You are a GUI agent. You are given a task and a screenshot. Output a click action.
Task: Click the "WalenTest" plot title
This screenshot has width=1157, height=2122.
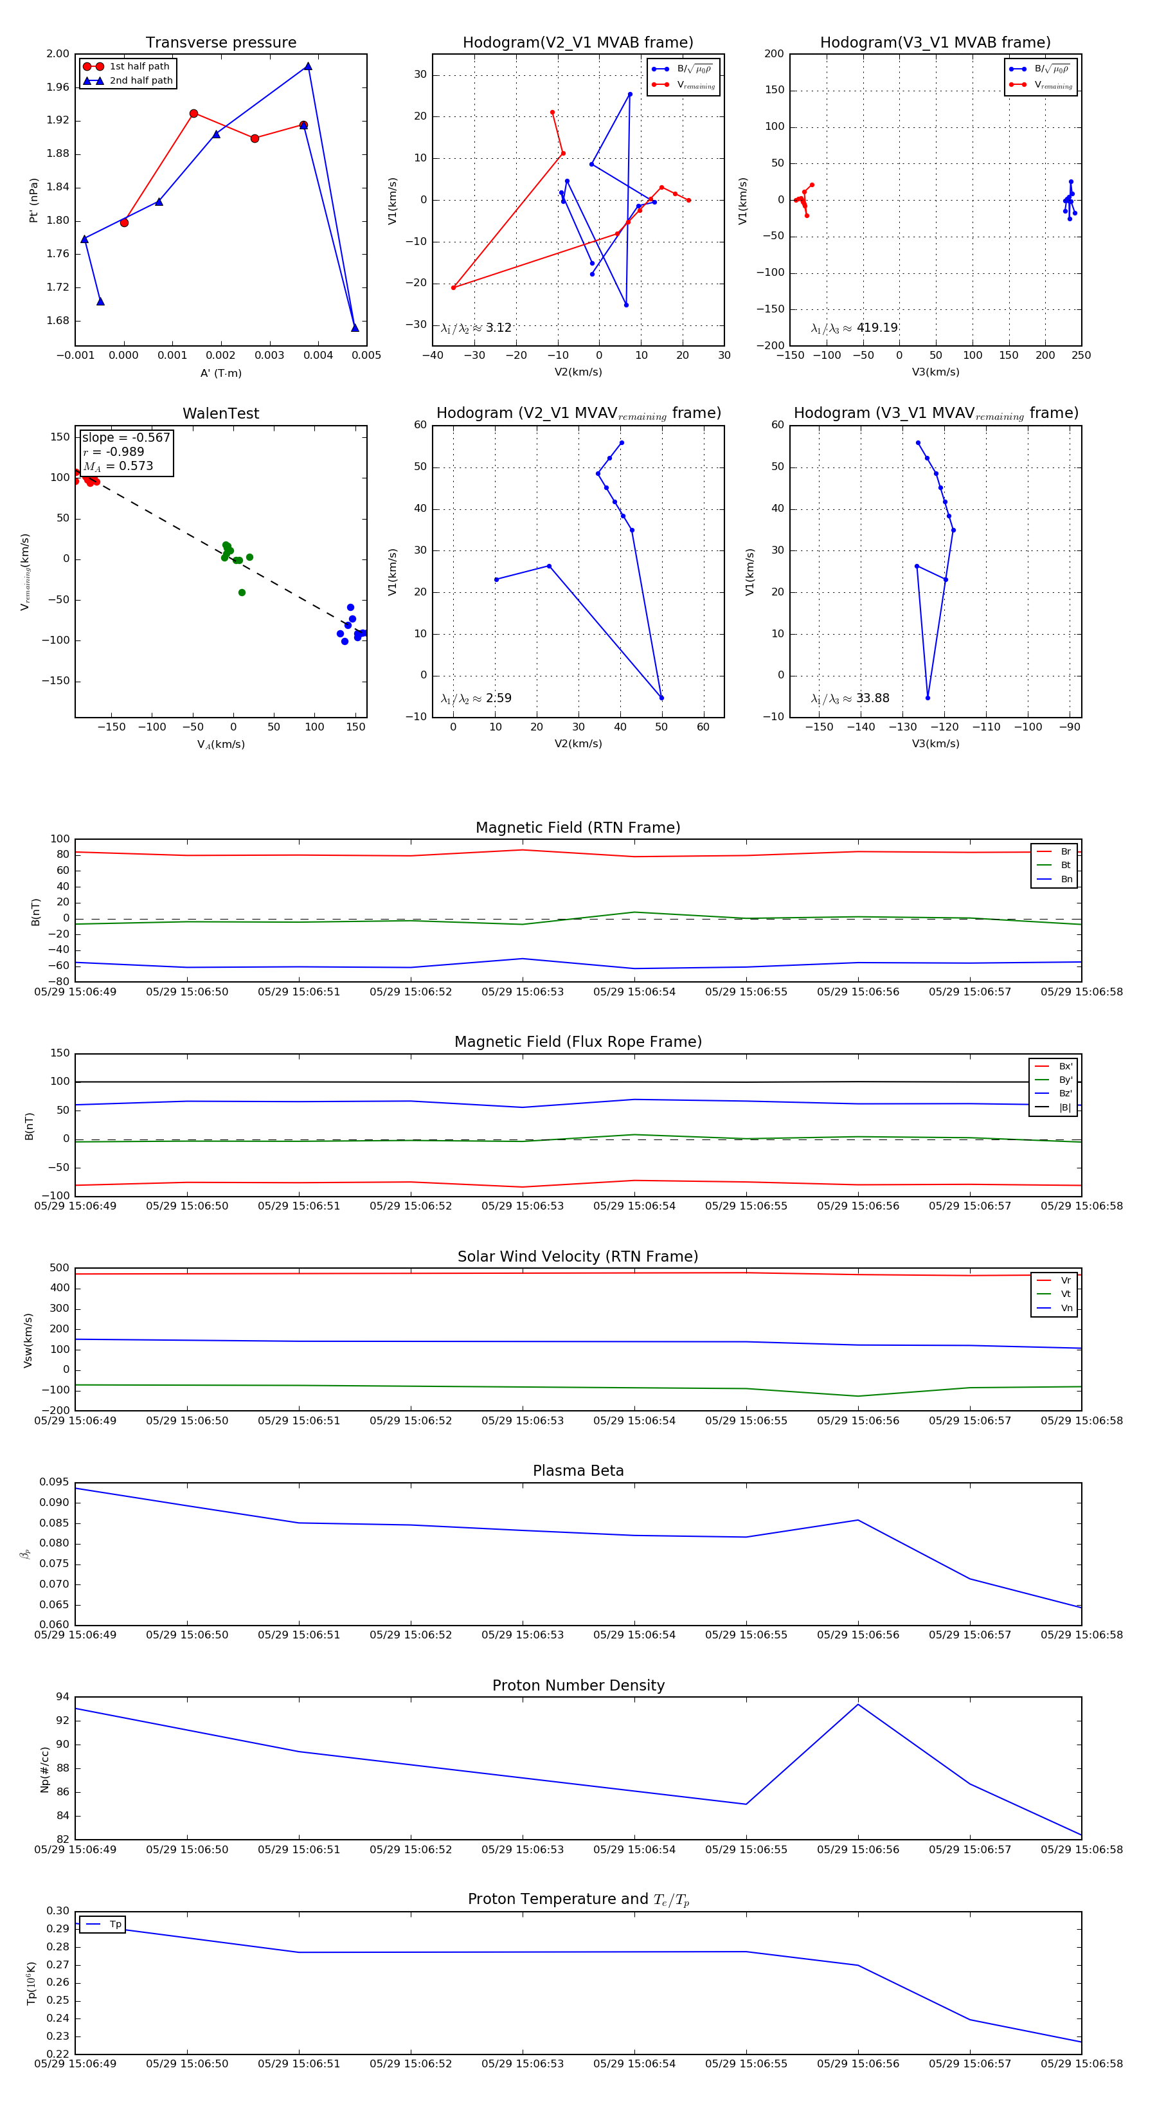point(220,413)
